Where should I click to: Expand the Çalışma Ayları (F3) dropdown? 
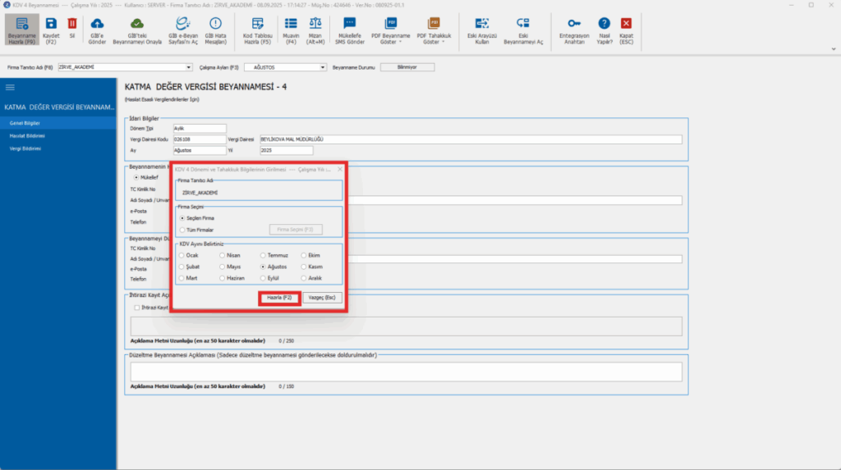tap(322, 67)
